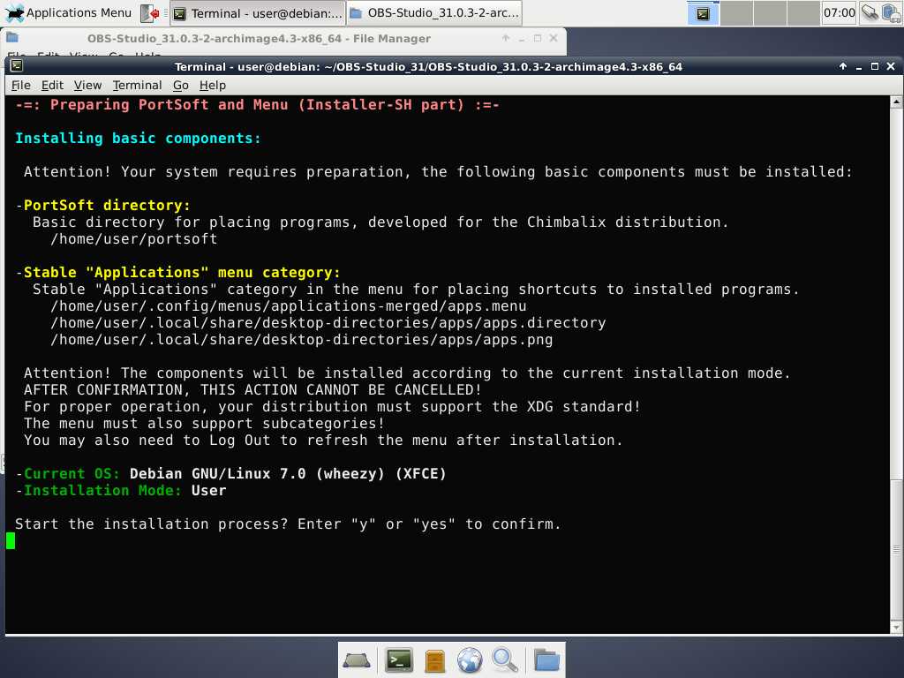Click the 'apps.directory' path line
The image size is (904, 678).
pos(328,323)
